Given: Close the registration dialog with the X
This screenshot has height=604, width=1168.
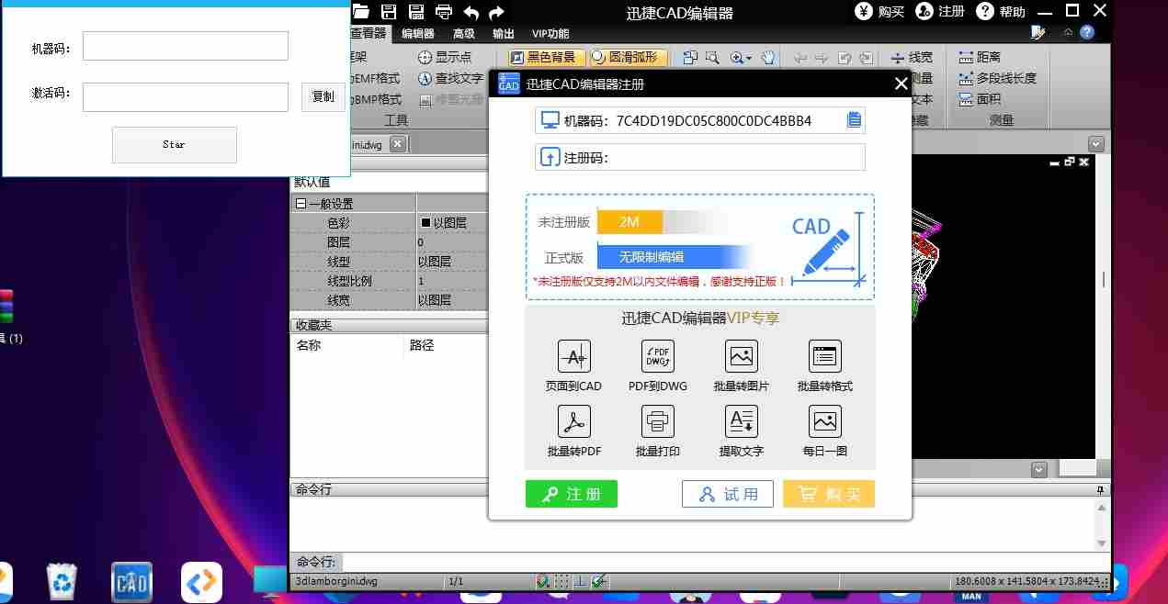Looking at the screenshot, I should [901, 84].
